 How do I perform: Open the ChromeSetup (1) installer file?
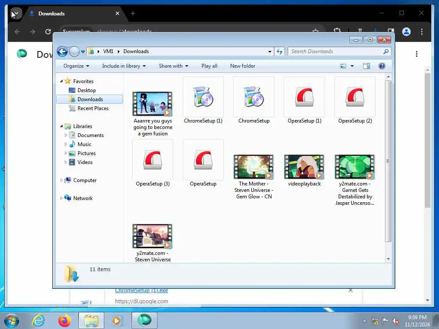point(203,100)
